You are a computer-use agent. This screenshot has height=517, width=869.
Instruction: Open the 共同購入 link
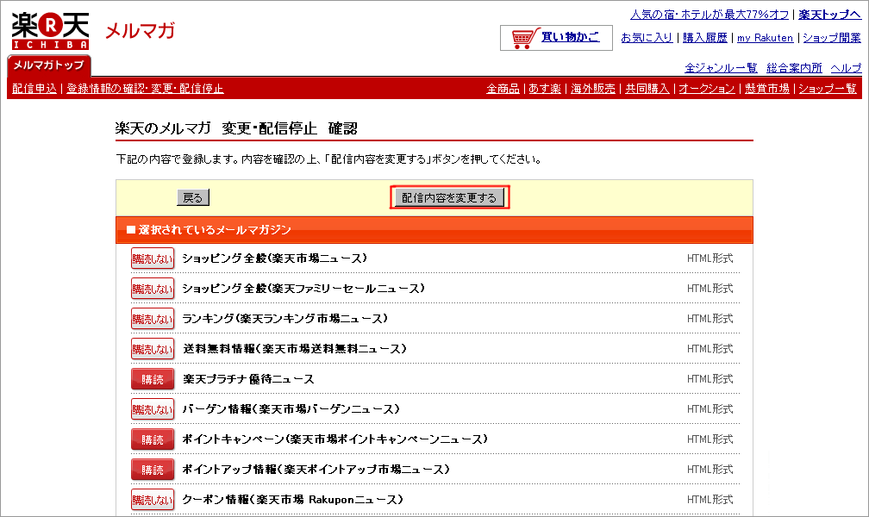(647, 89)
